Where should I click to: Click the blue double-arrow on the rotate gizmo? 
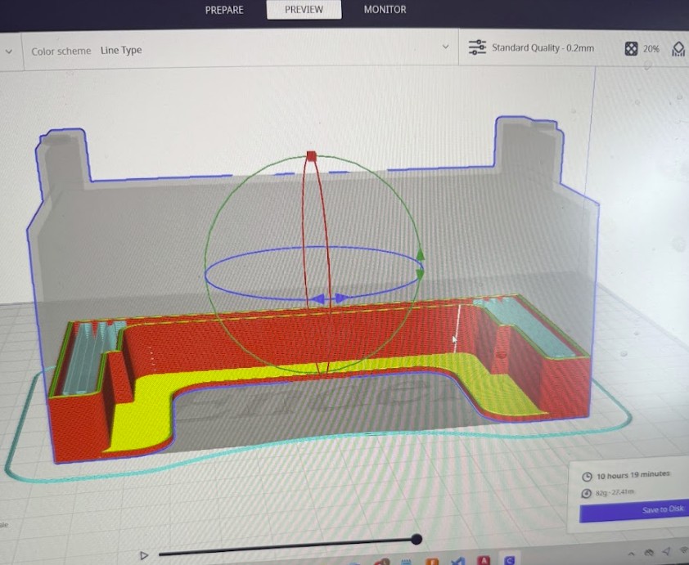pyautogui.click(x=330, y=298)
